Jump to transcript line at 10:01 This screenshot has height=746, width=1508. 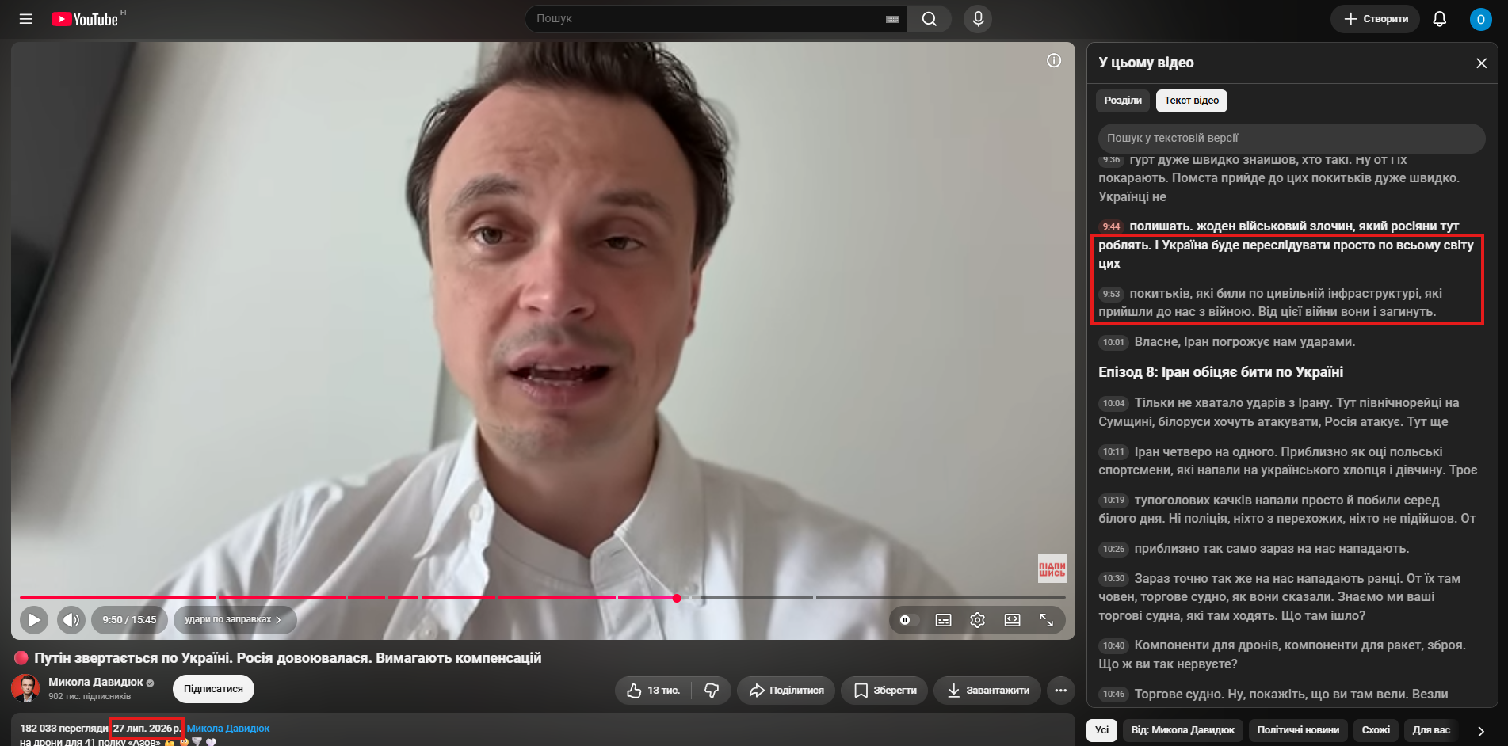[1291, 342]
